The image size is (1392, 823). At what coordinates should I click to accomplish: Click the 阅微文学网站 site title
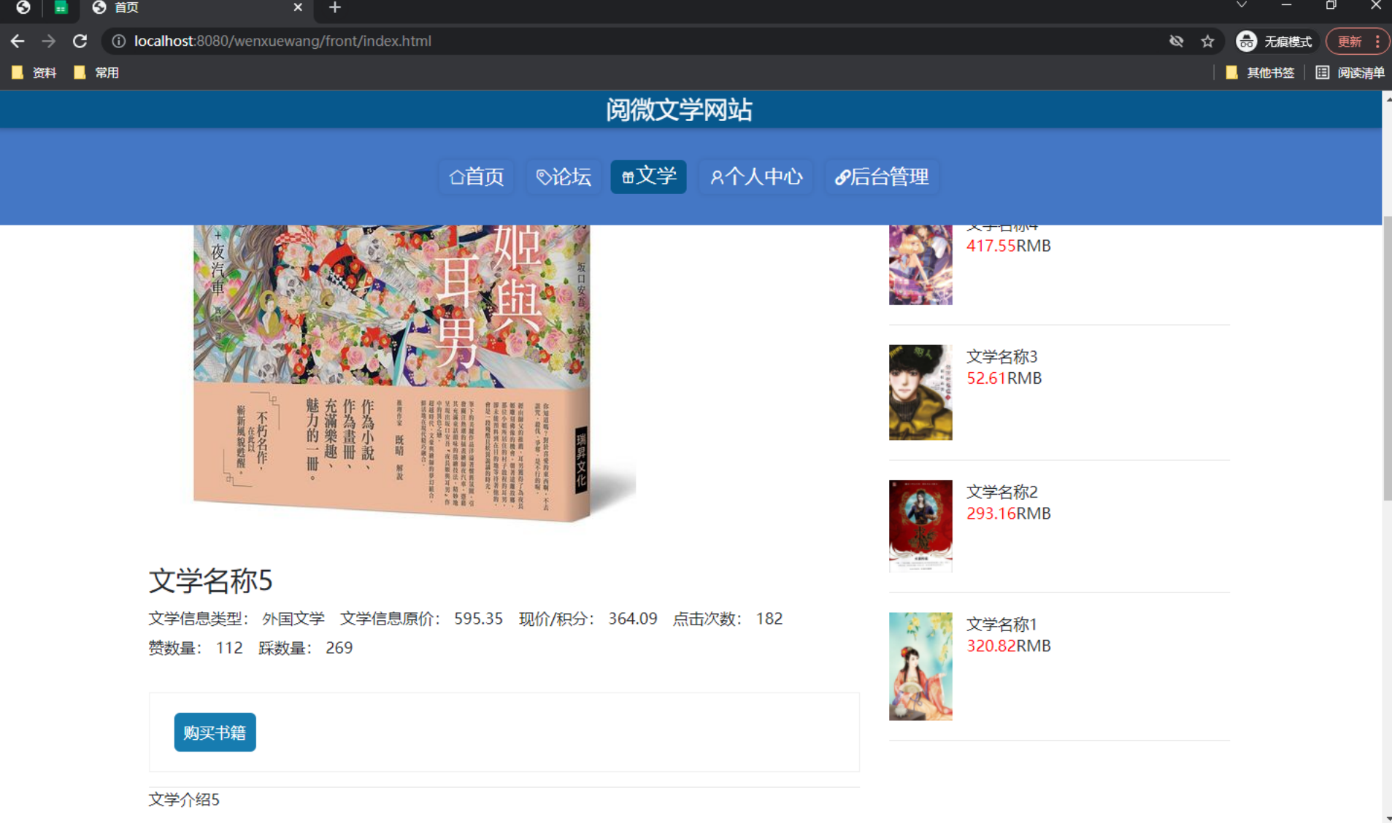point(679,110)
